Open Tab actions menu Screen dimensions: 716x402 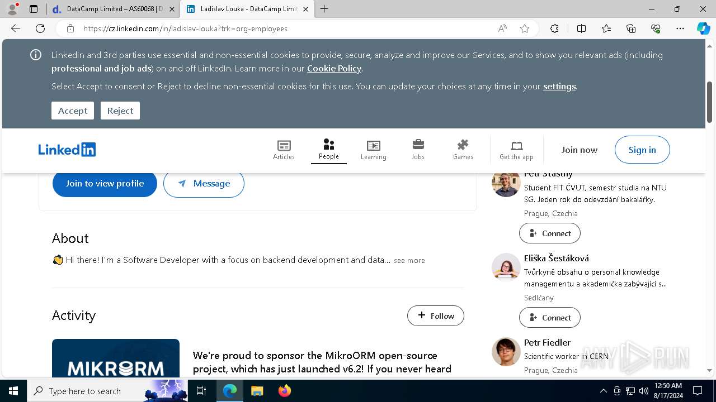34,9
